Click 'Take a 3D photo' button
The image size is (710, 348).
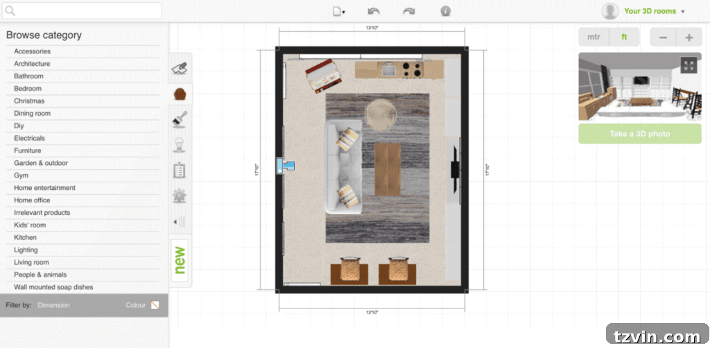tap(640, 134)
